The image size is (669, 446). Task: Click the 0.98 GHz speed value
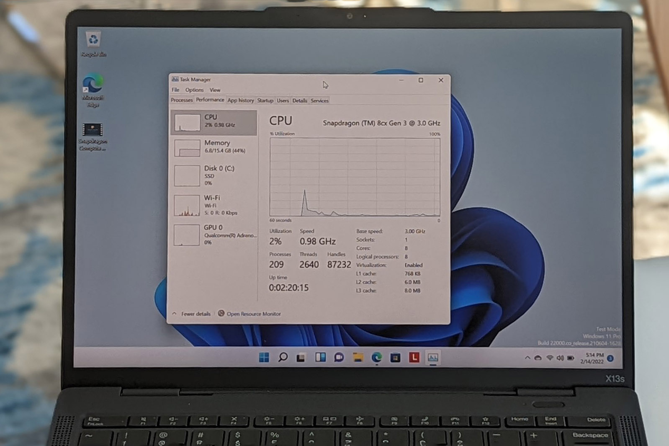pyautogui.click(x=317, y=241)
